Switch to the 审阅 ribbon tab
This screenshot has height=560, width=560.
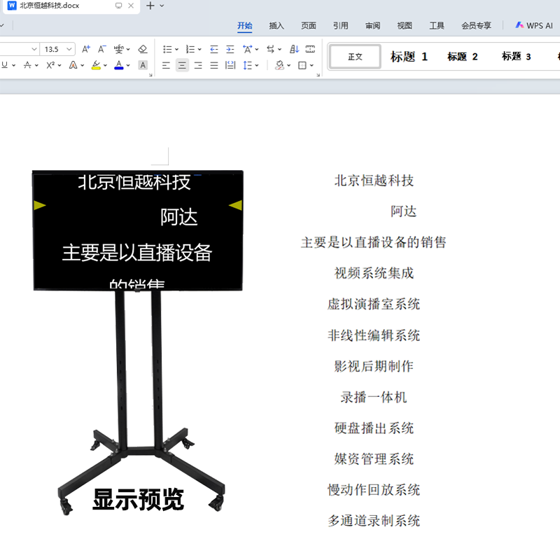[373, 26]
